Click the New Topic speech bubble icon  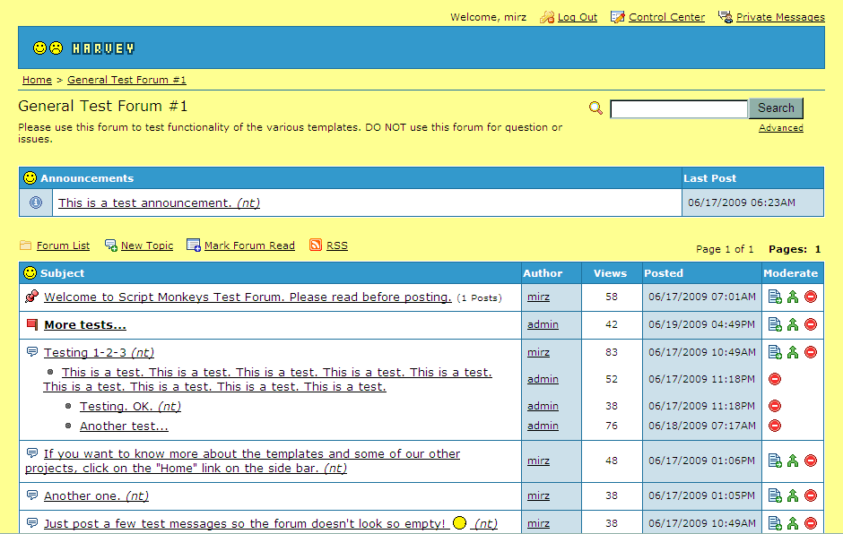(110, 245)
